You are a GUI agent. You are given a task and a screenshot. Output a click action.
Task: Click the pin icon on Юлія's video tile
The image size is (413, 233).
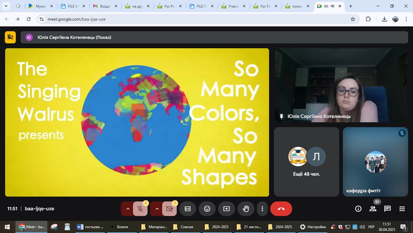[x=281, y=116]
